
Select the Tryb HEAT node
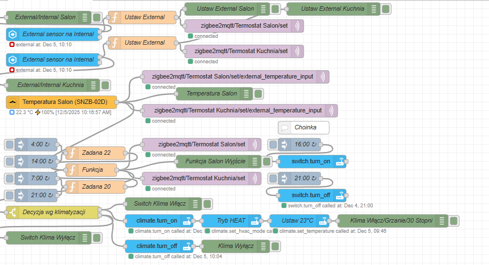229,220
